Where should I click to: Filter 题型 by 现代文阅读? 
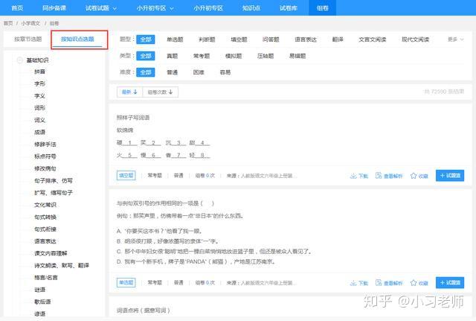click(x=415, y=39)
